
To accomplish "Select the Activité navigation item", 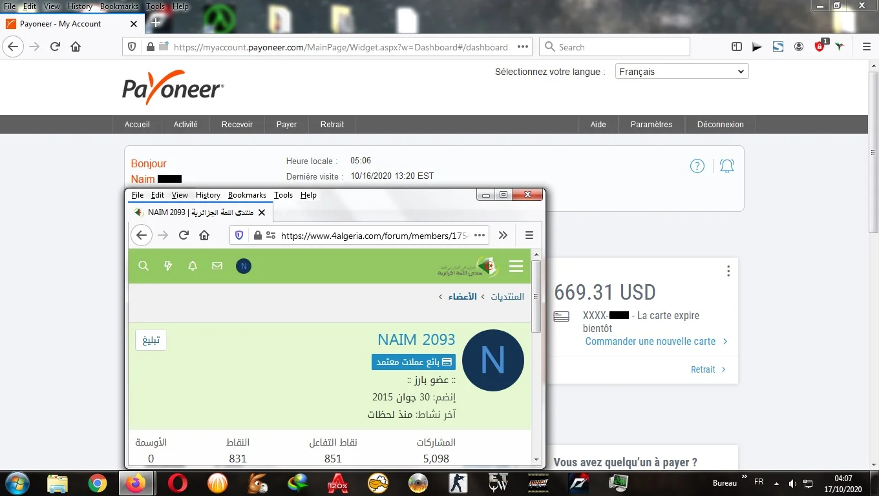I will (185, 125).
